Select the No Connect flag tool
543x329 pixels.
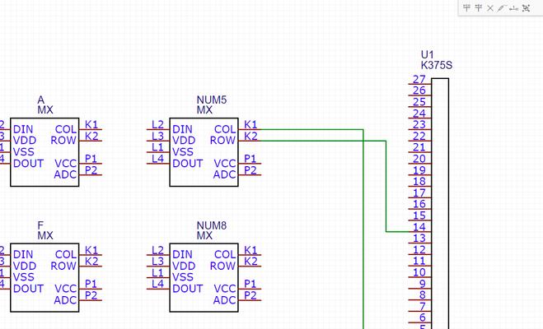[490, 8]
